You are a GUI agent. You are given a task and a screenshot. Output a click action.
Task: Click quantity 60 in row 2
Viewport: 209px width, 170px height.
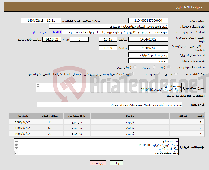click(50, 128)
